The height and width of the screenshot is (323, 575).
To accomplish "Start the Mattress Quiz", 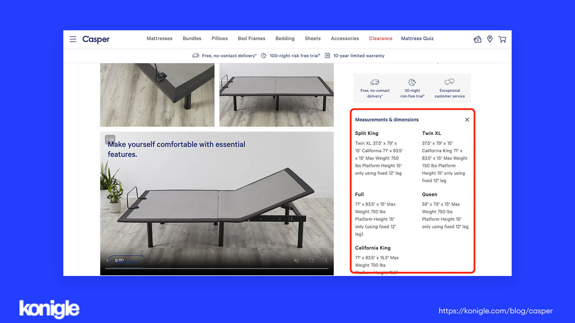I will (x=417, y=38).
